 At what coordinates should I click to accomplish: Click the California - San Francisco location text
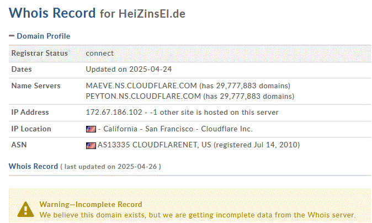[x=148, y=129]
